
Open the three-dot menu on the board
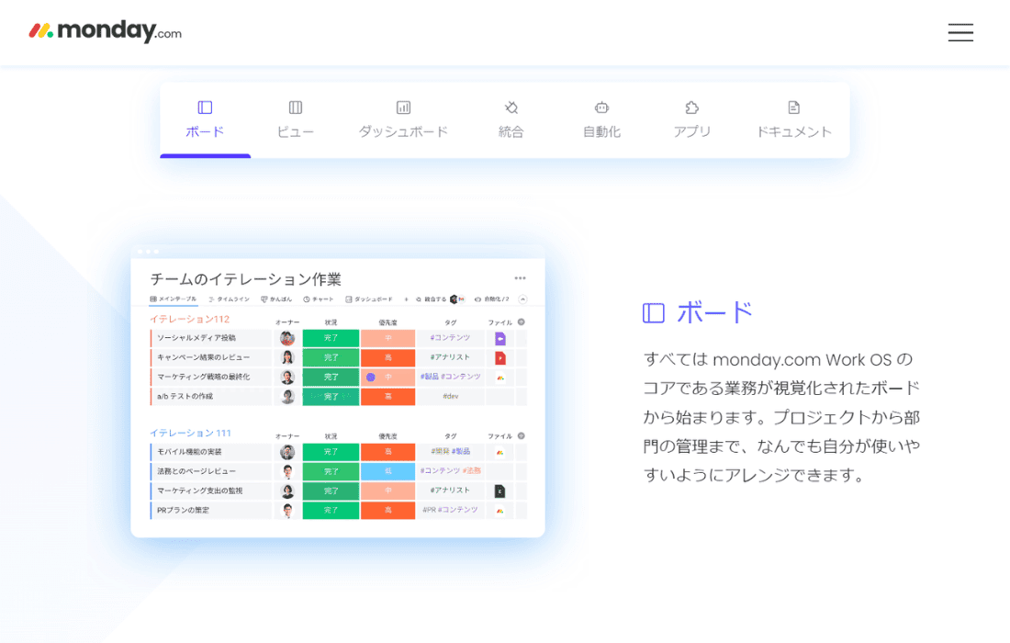[x=520, y=278]
